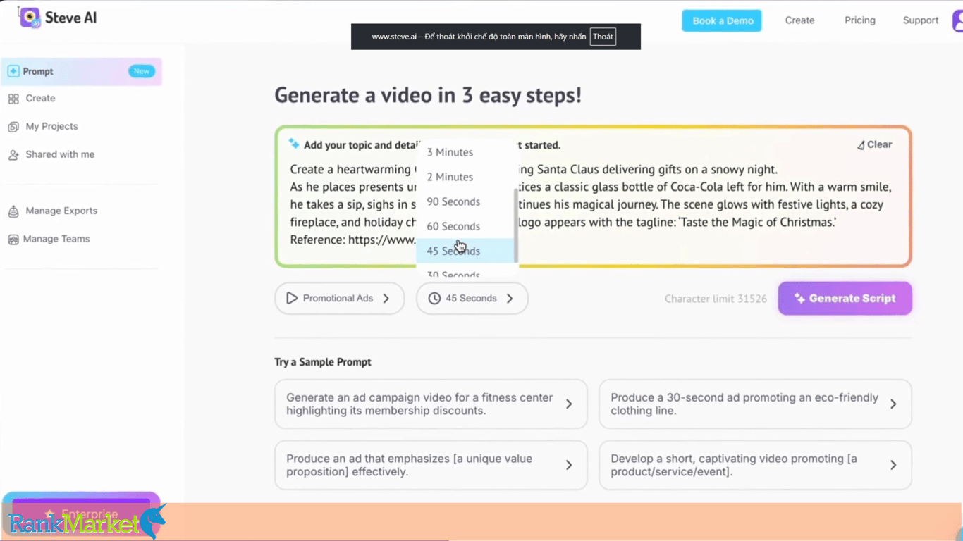This screenshot has height=541, width=963.
Task: Use the product/service/event sample prompt
Action: [x=755, y=465]
